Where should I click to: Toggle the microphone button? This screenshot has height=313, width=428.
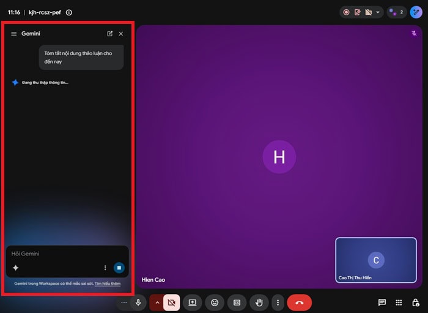point(138,303)
